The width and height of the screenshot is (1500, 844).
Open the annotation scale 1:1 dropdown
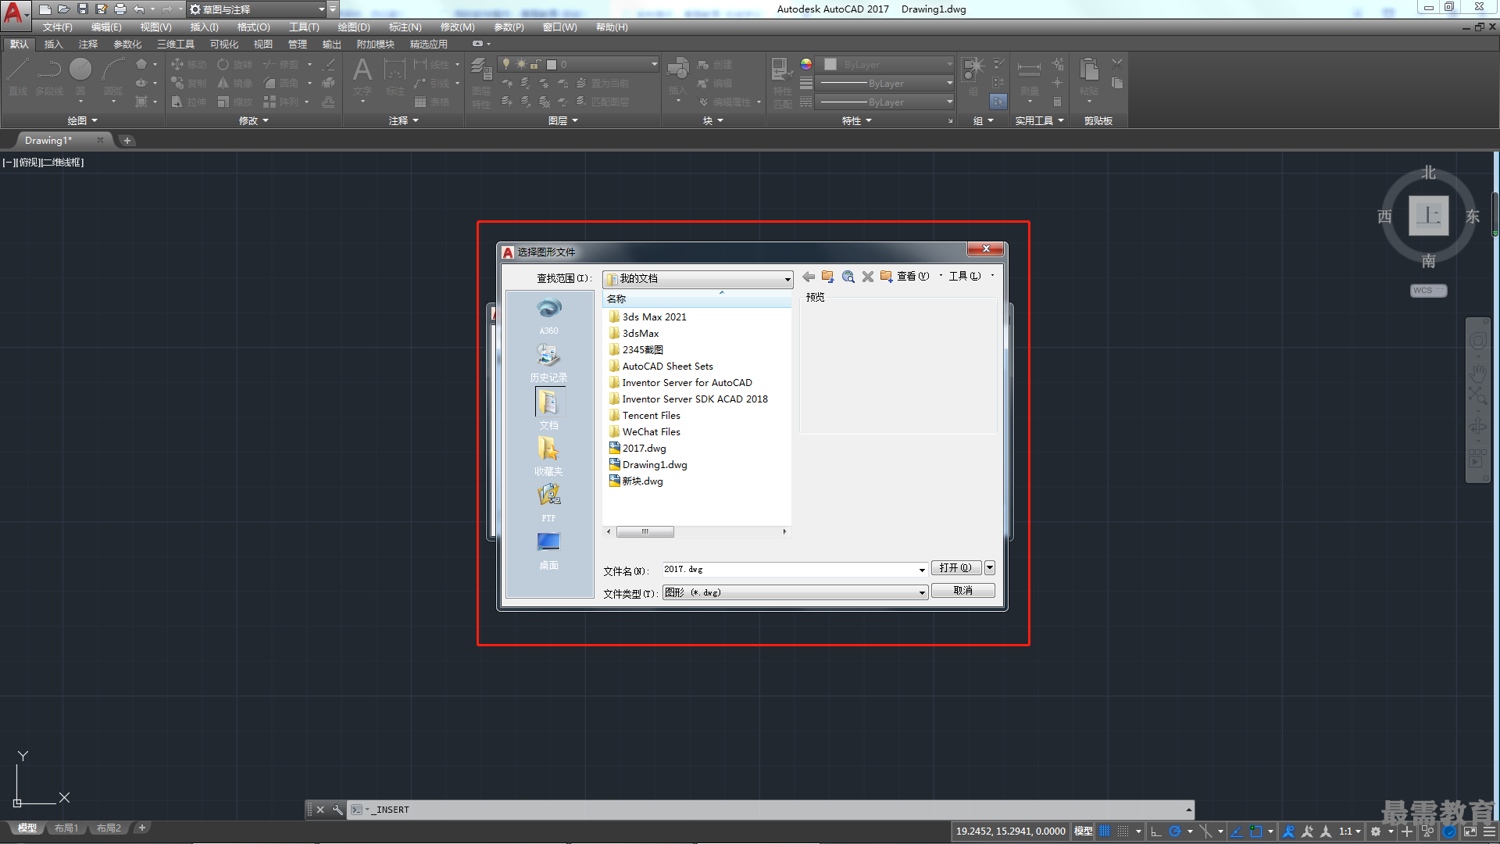click(1350, 831)
